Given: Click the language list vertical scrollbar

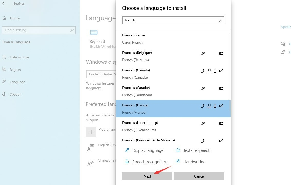Looking at the screenshot, I should tap(230, 72).
